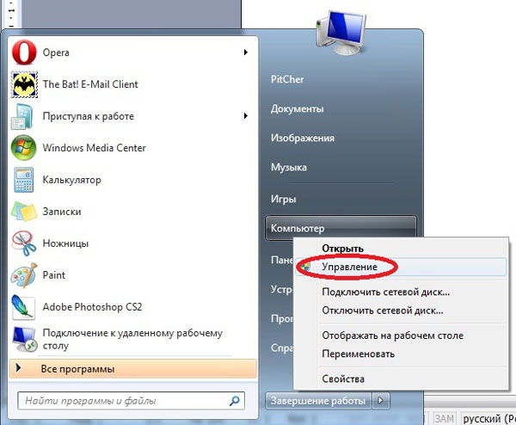Choose Отключить сетевой диск...
This screenshot has width=516, height=425.
[383, 311]
